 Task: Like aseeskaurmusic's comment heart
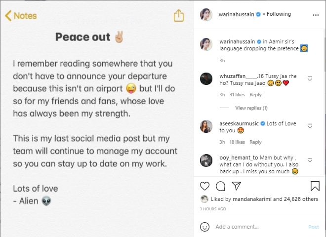[310, 126]
